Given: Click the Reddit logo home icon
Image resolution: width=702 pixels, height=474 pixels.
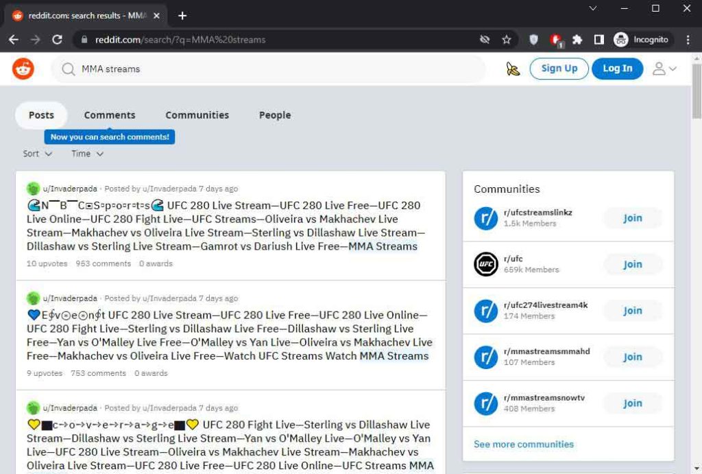Looking at the screenshot, I should pos(23,69).
